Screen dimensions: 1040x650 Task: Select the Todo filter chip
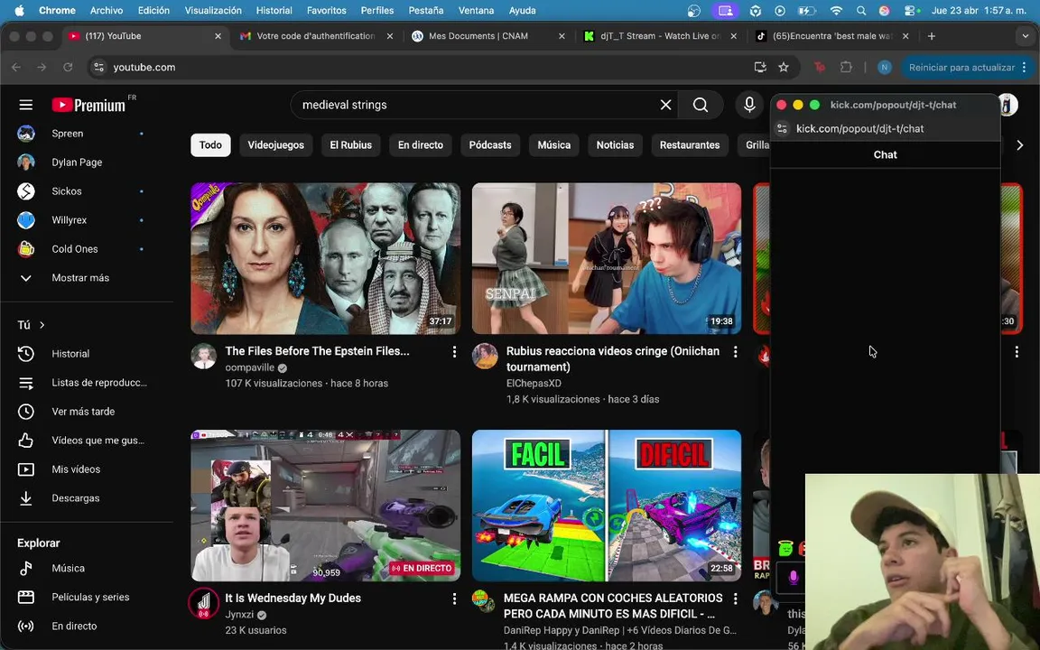pos(210,144)
